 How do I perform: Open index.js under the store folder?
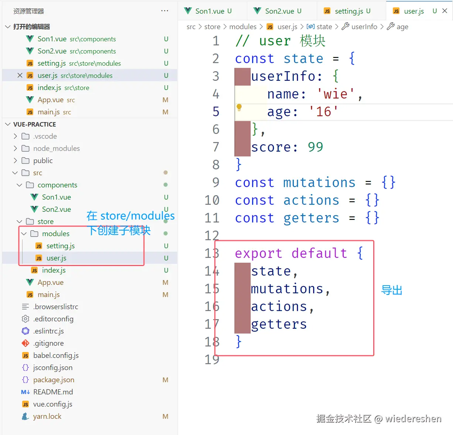pyautogui.click(x=90, y=270)
